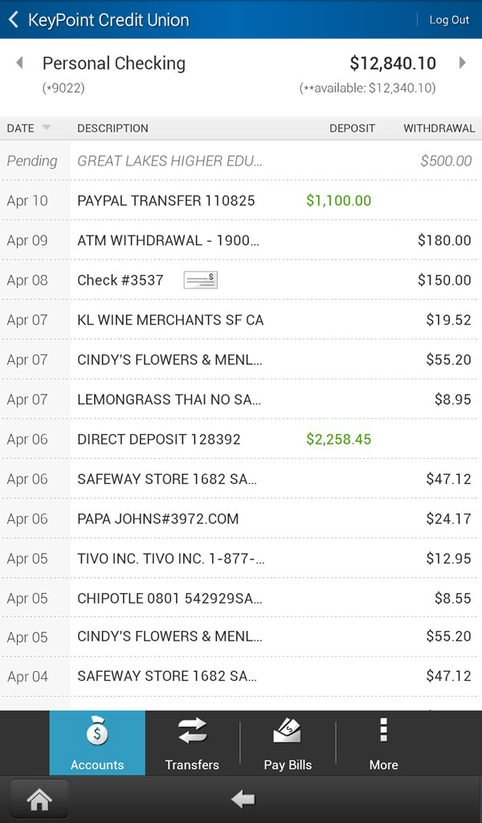Viewport: 482px width, 823px height.
Task: Open the More three-dot menu
Action: point(383,731)
